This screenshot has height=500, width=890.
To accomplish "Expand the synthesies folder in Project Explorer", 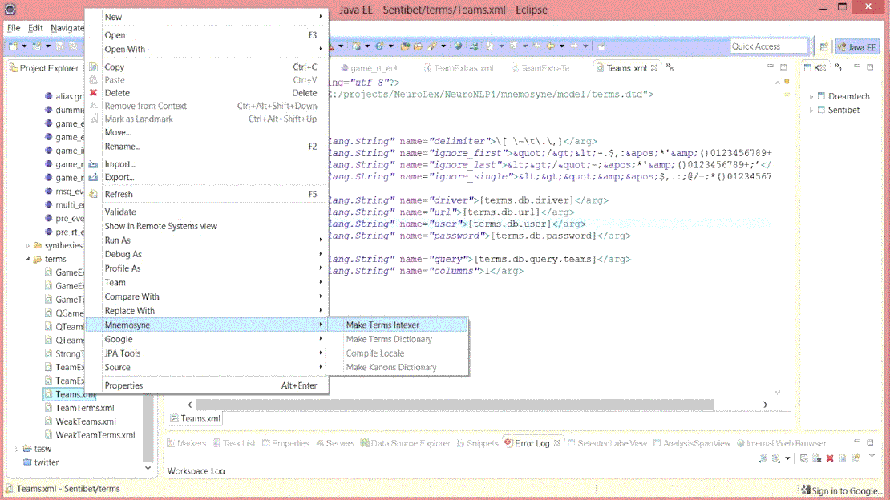I will 28,246.
